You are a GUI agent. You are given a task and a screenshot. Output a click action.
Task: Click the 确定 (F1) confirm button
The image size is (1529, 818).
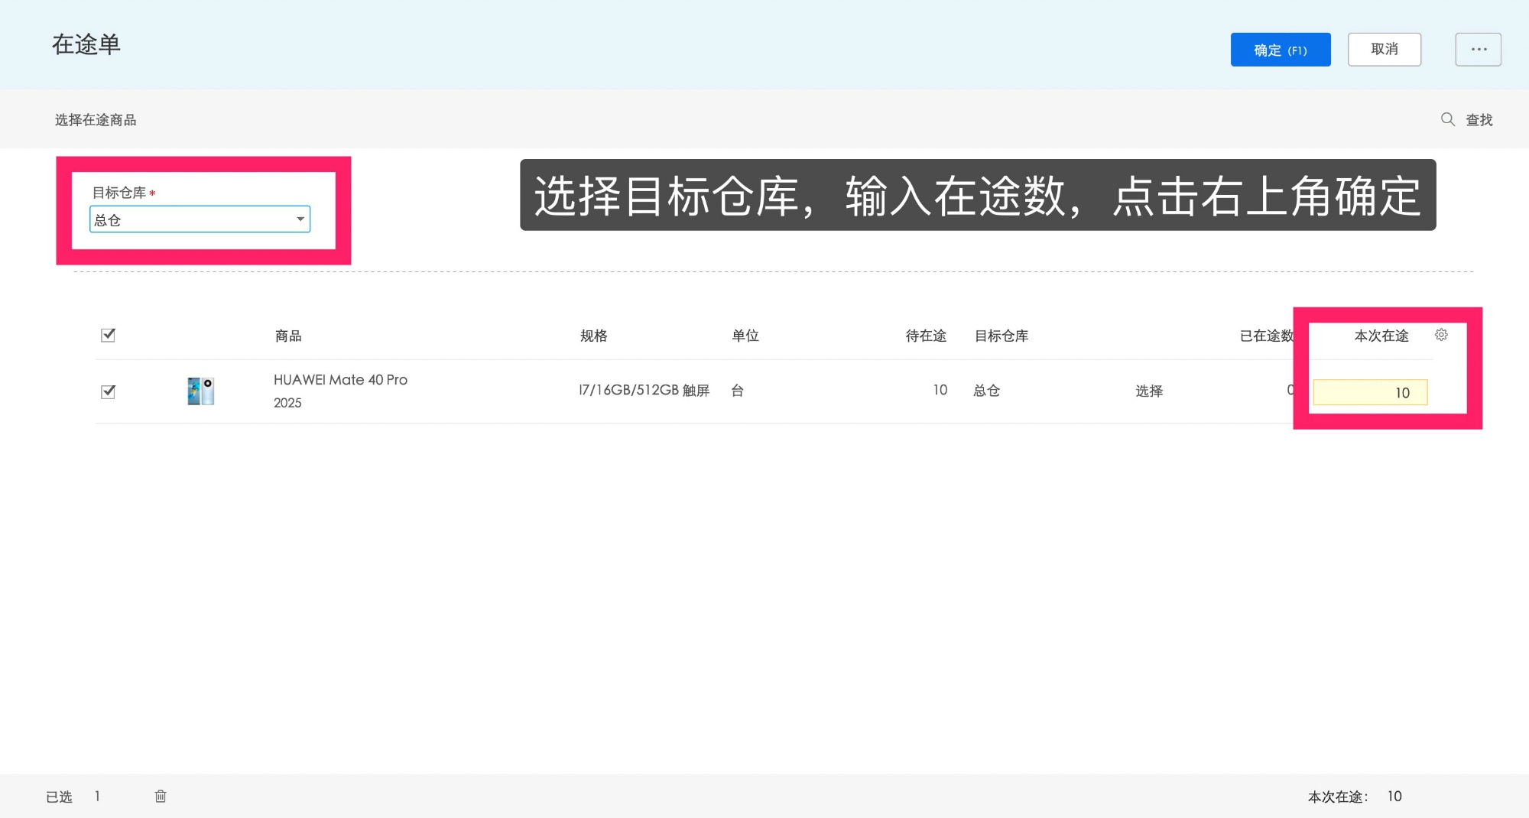click(1280, 49)
